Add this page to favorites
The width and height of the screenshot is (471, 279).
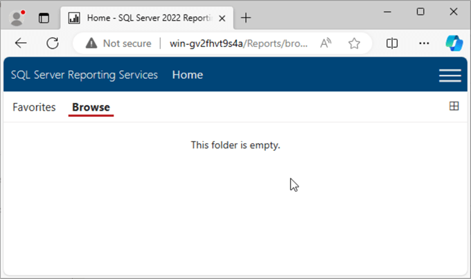point(354,43)
